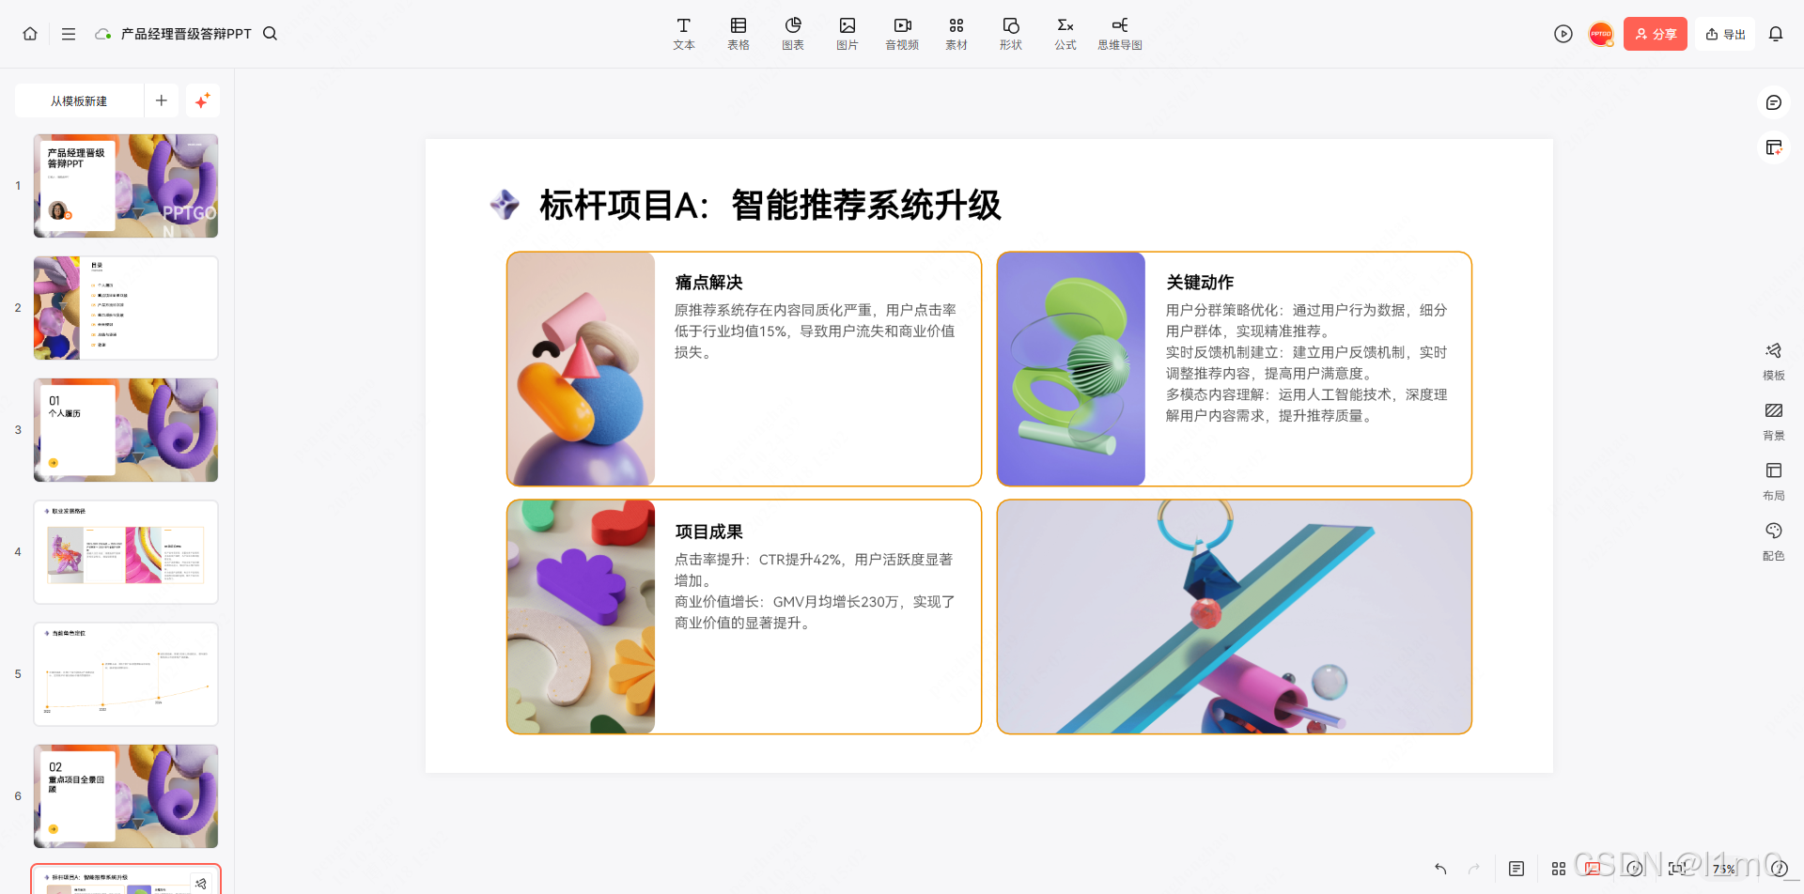Click send icon on current slide thumbnail
The width and height of the screenshot is (1804, 894).
pos(200,883)
